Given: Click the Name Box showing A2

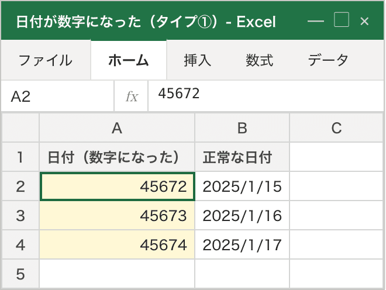Looking at the screenshot, I should point(57,96).
